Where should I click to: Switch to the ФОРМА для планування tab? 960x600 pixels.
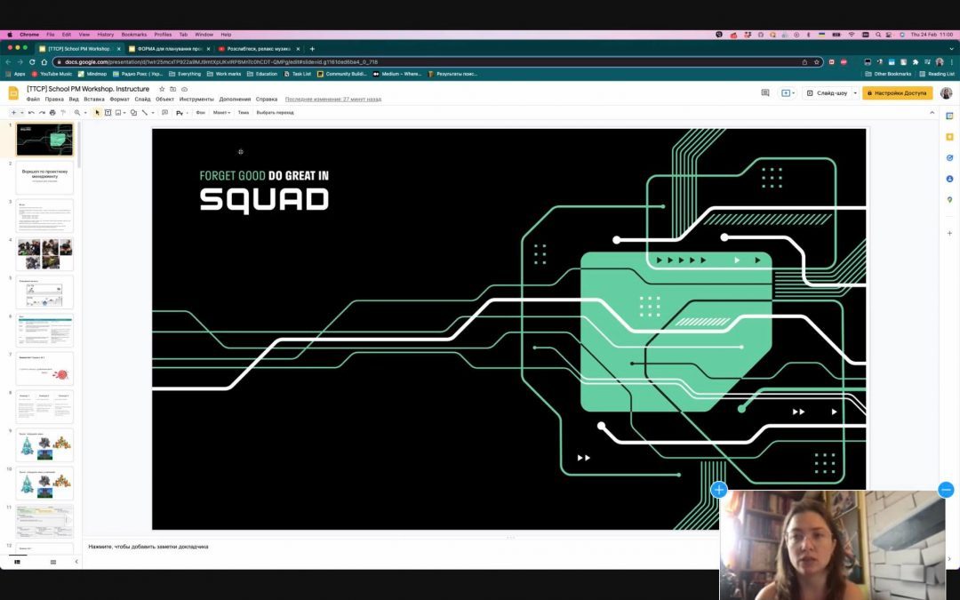coord(170,48)
